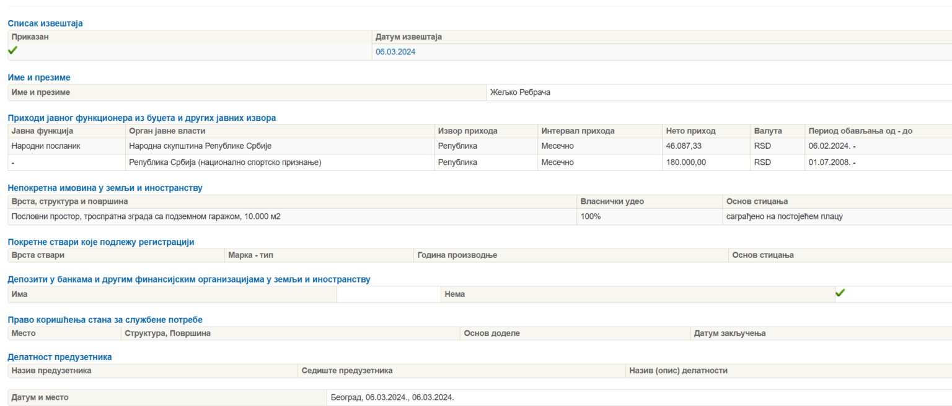Click the Београд, 06.03.2024. date and place value
Viewport: 952px width, 406px height.
tap(392, 397)
